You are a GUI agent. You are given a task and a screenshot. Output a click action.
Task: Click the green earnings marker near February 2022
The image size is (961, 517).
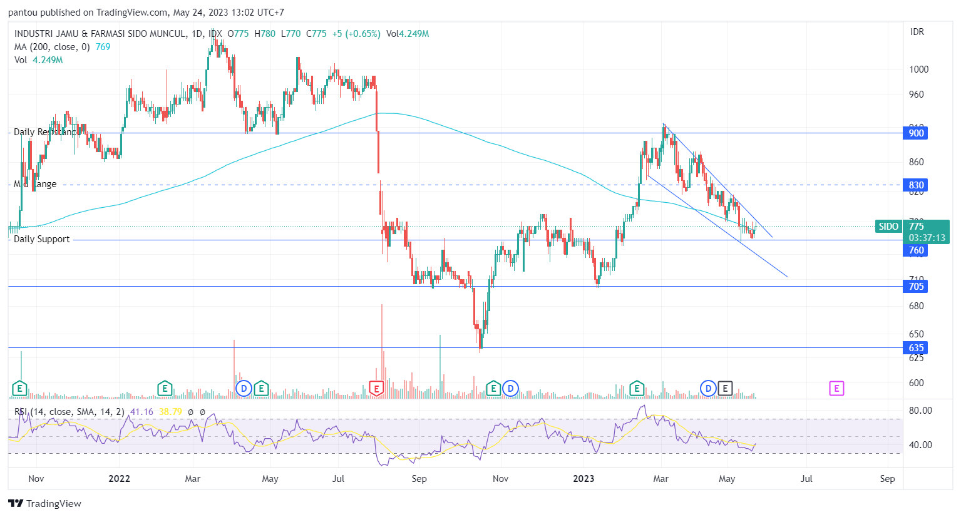point(165,389)
